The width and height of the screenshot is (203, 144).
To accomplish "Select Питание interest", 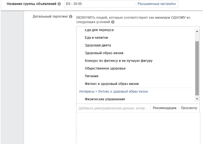I will point(92,76).
